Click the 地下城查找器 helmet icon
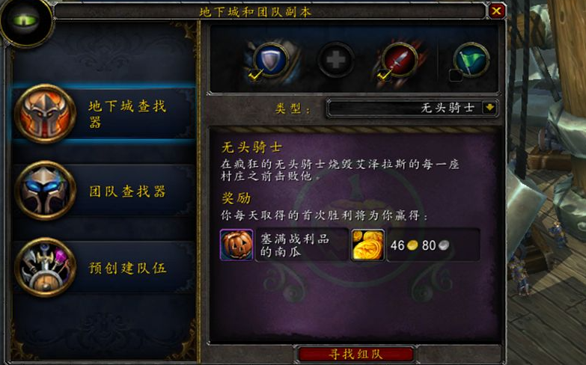 (45, 114)
